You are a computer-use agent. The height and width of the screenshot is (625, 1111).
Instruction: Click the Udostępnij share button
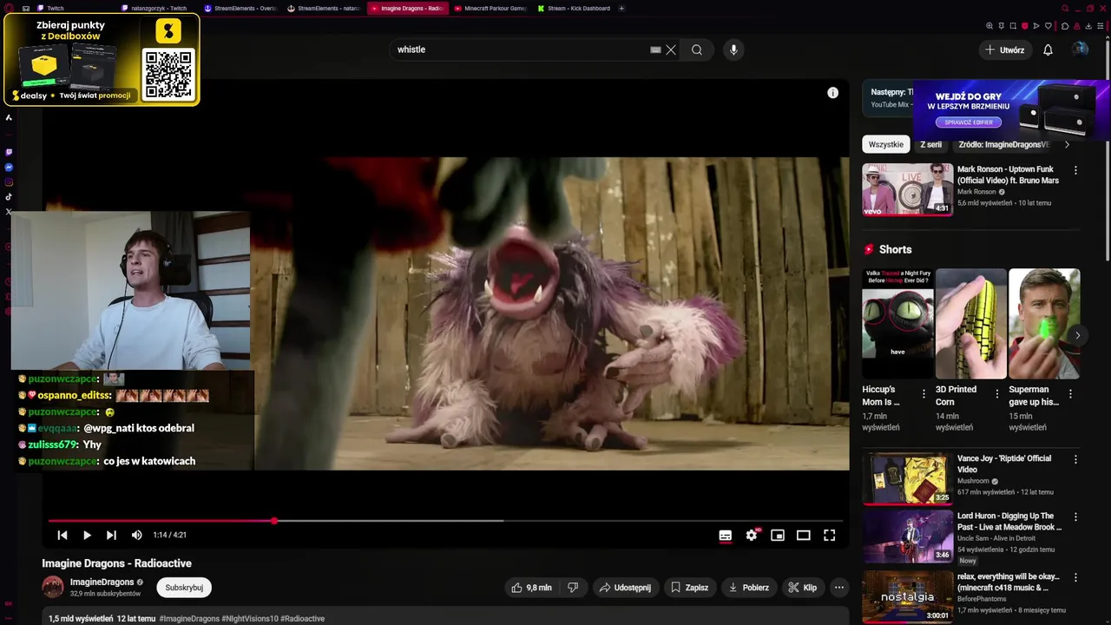625,588
